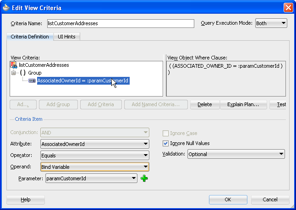The image size is (296, 210).
Task: Click the Help button
Action: (x=26, y=199)
